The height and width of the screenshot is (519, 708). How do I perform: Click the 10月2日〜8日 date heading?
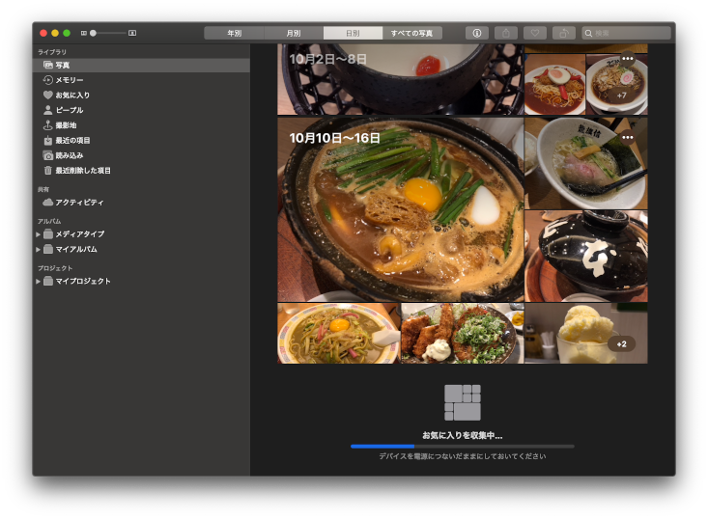click(x=328, y=59)
